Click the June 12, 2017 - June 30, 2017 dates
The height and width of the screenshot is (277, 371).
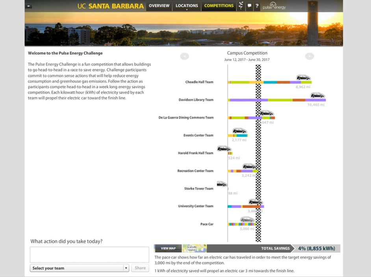(x=247, y=59)
